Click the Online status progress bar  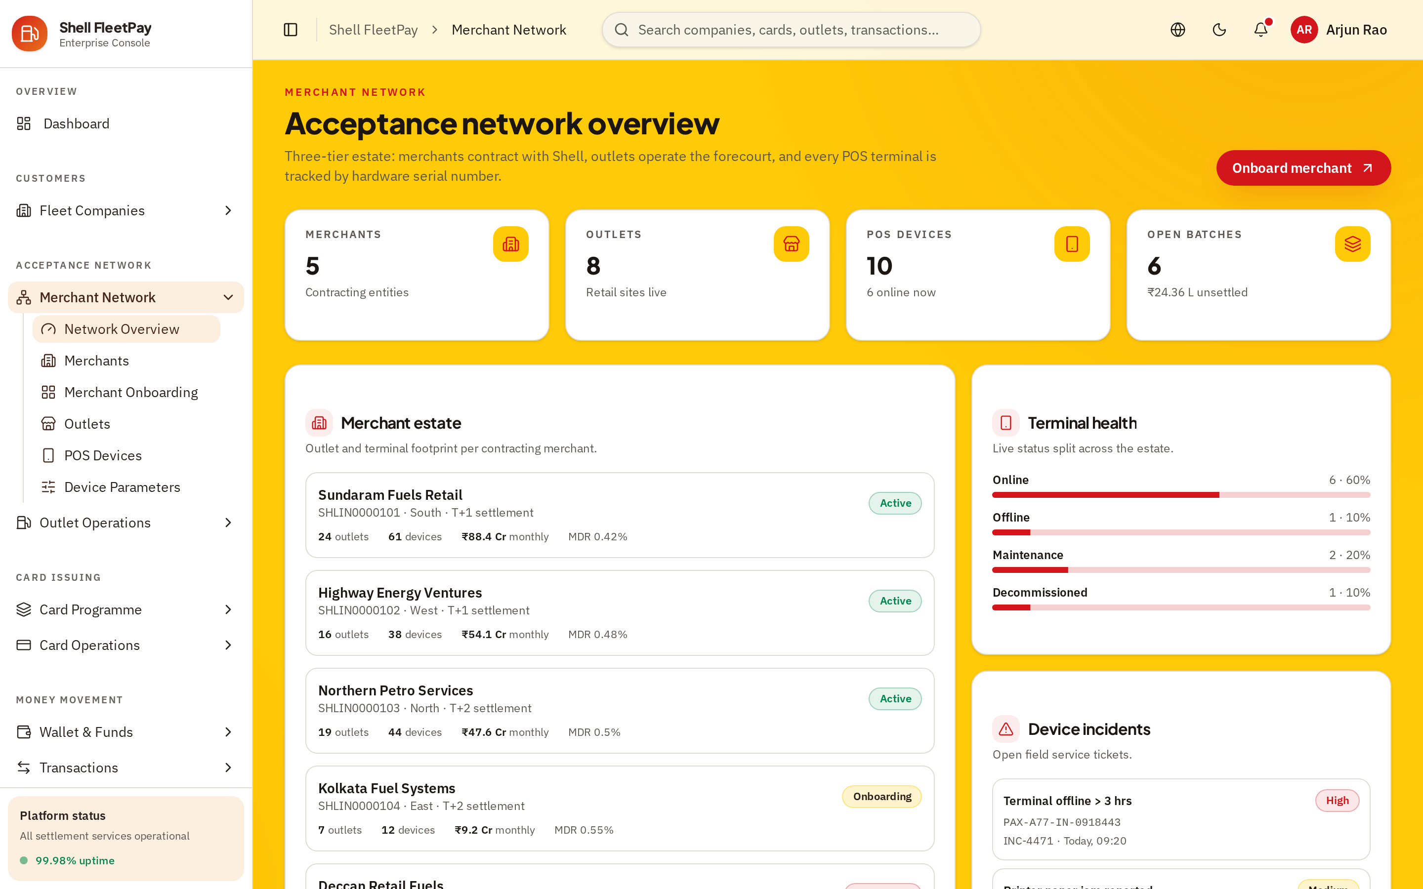(x=1181, y=495)
